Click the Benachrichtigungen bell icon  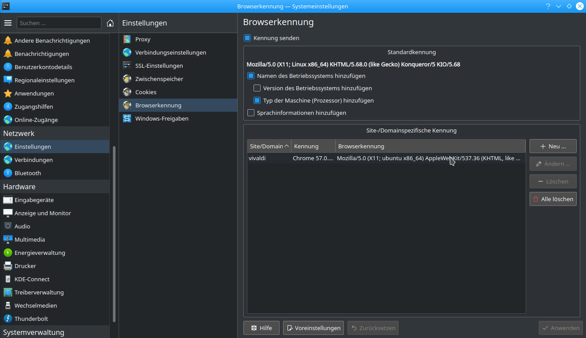coord(8,54)
